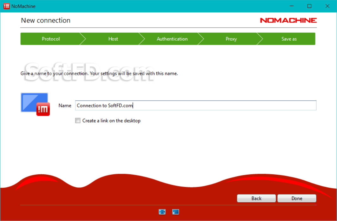The height and width of the screenshot is (221, 337).
Task: Minimize the NoMachine window
Action: 291,6
